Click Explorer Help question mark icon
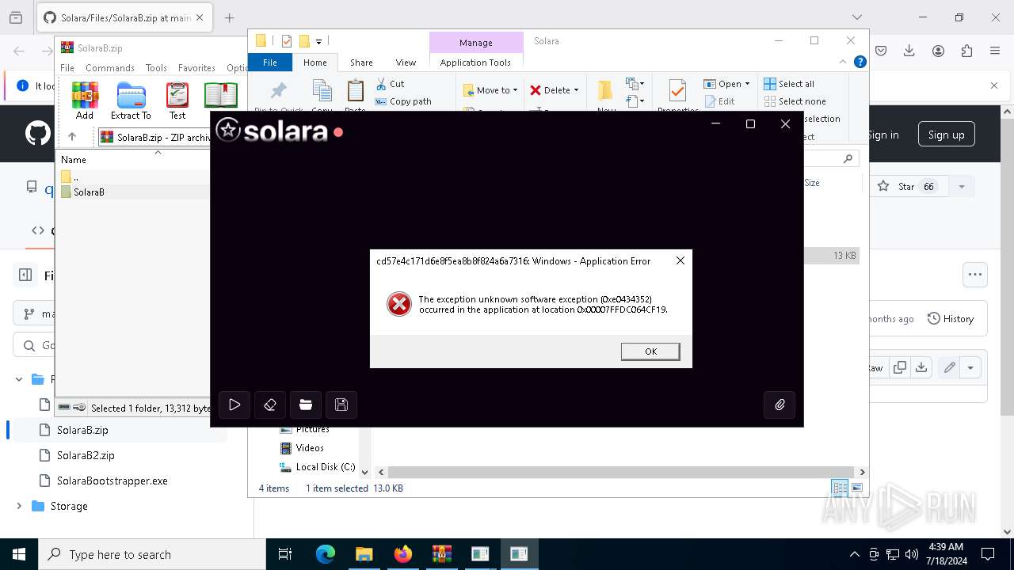 pyautogui.click(x=860, y=63)
